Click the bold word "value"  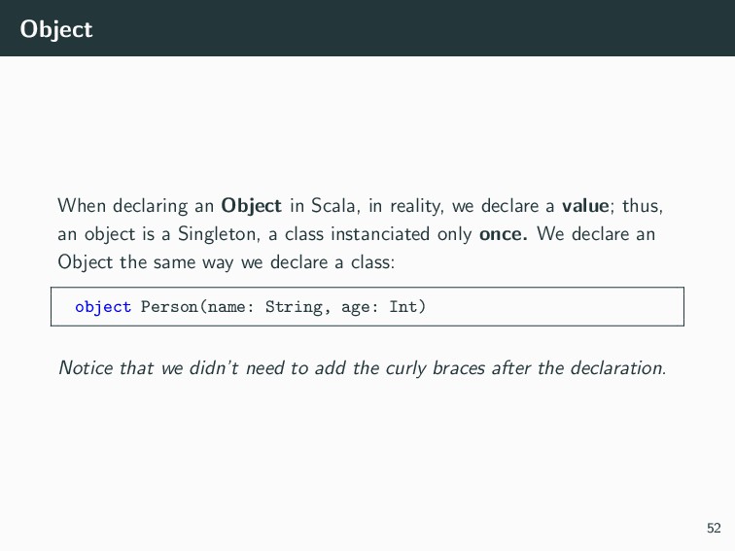point(585,206)
